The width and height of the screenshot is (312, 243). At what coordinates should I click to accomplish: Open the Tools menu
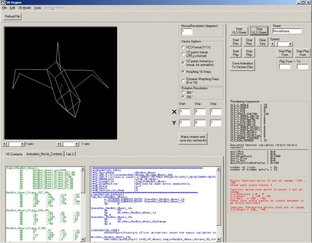37,8
